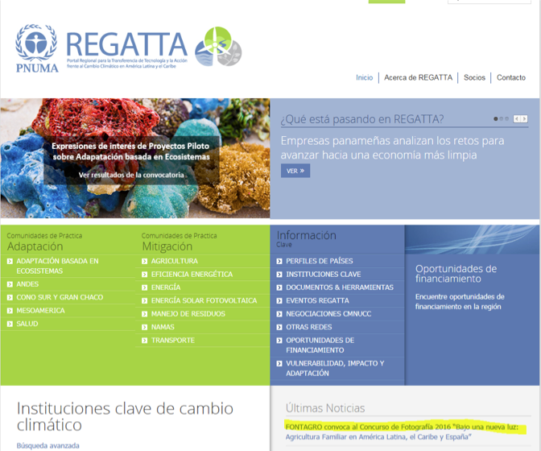This screenshot has height=451, width=541.
Task: Click arrow icon beside Energía Solar Fotovoltaica
Action: pyautogui.click(x=145, y=301)
